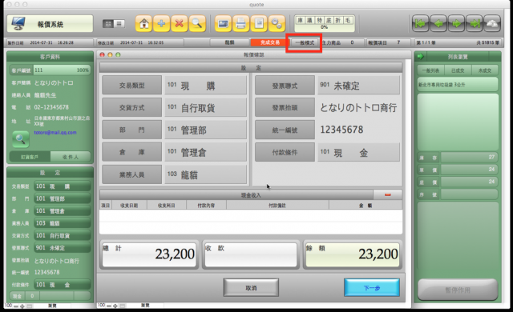The width and height of the screenshot is (513, 312).
Task: Click the 收支日期 column header
Action: [129, 206]
